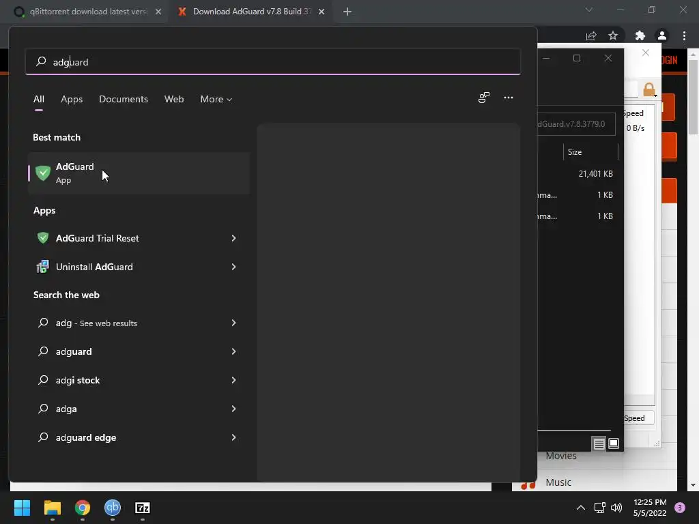Open Chrome three-dot menu
Image resolution: width=699 pixels, height=524 pixels.
pyautogui.click(x=684, y=35)
